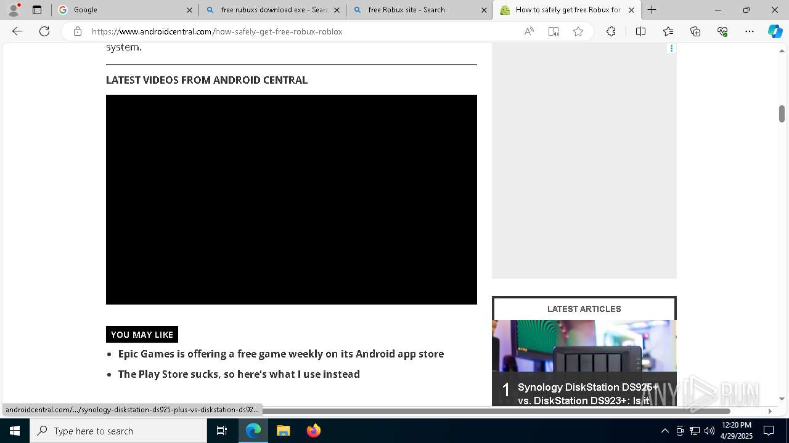Close the How to safely get free Robux tab
Screen dimensions: 789x443
[x=631, y=10]
